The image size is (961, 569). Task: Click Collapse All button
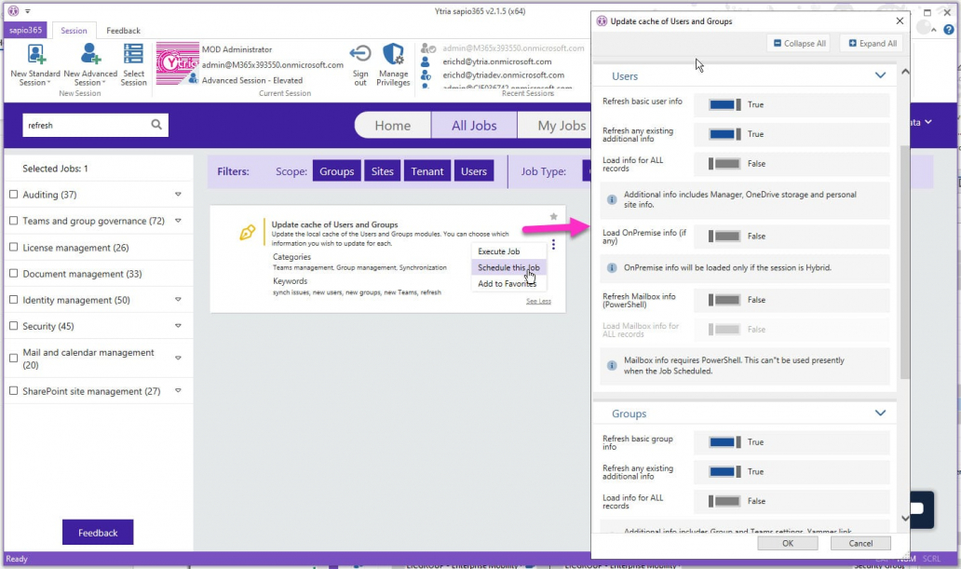coord(799,44)
